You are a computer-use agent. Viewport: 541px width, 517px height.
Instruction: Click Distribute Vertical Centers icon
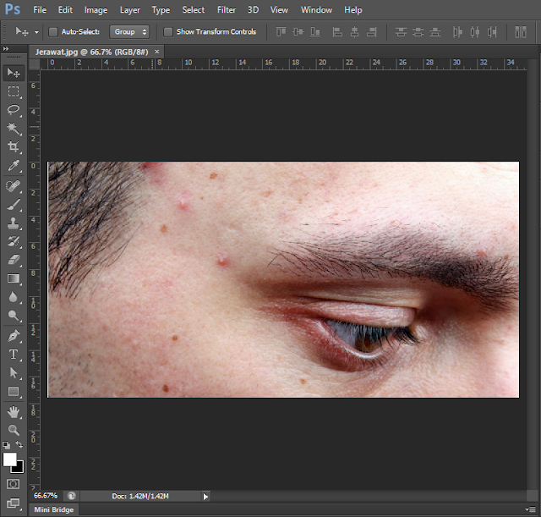pos(418,32)
